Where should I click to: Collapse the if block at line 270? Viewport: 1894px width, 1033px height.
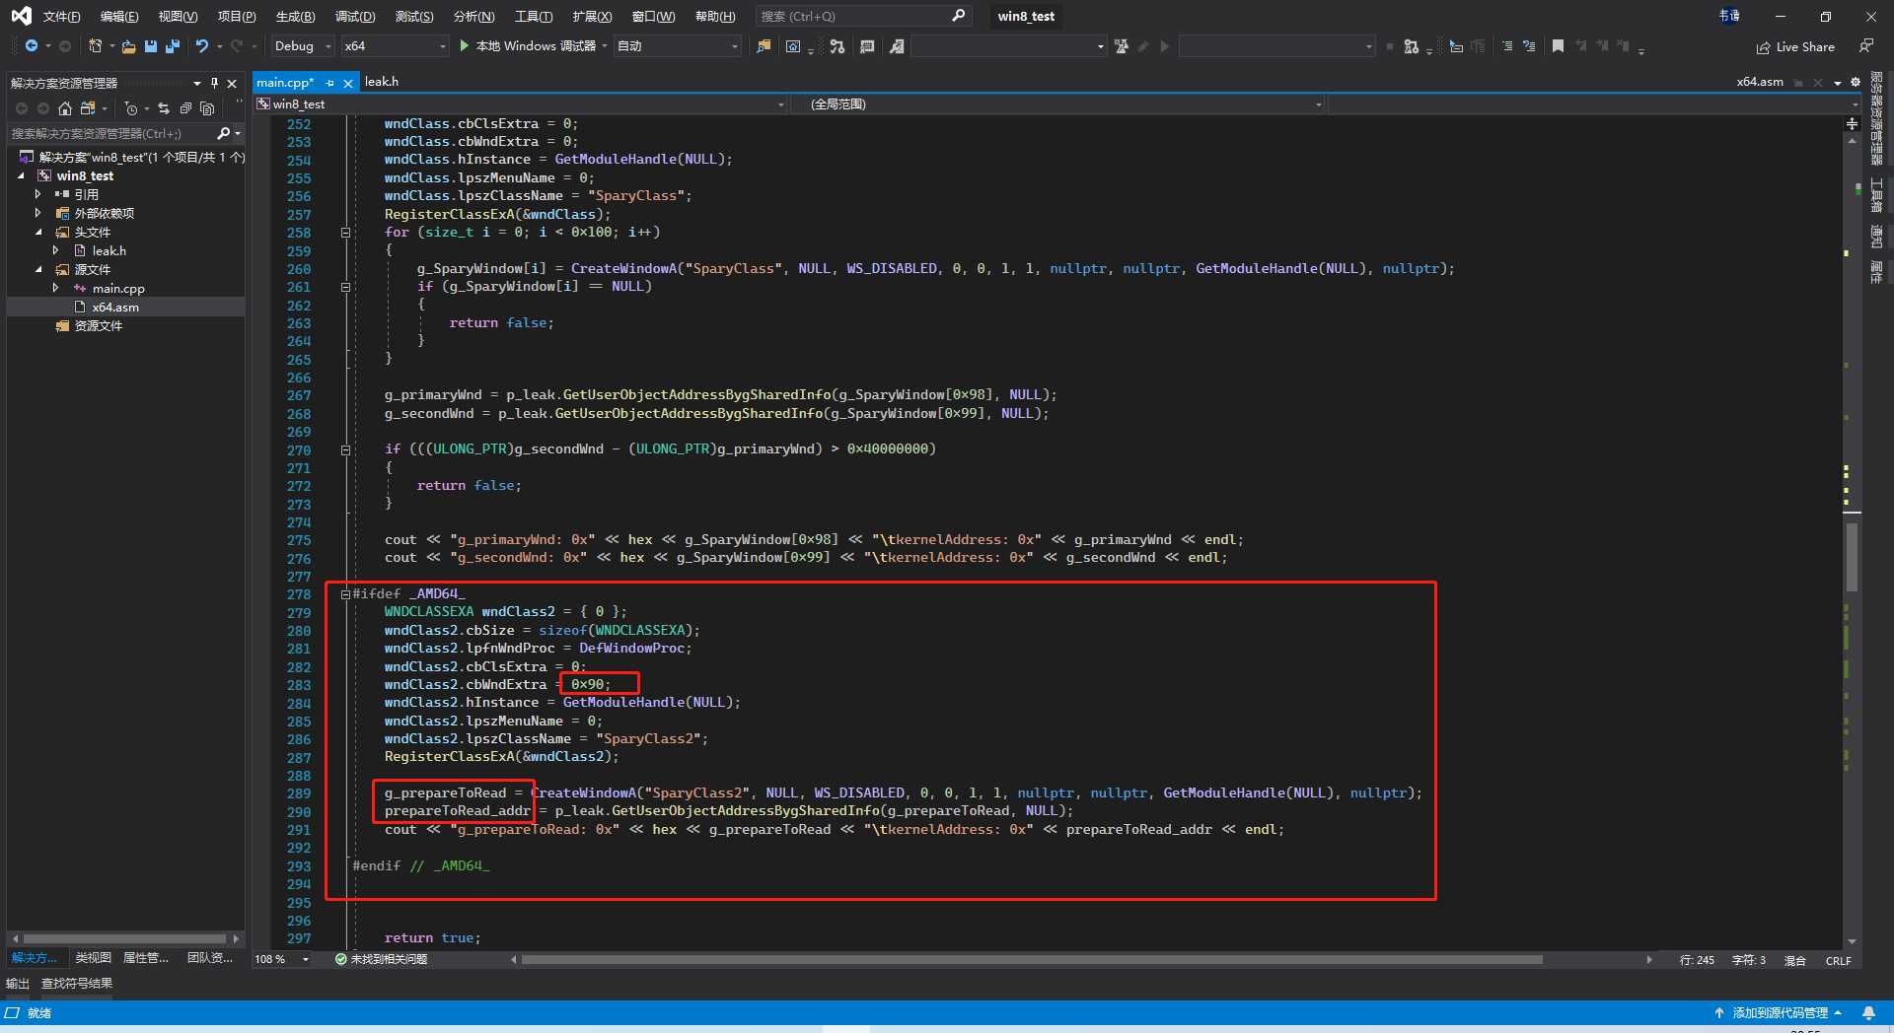pyautogui.click(x=345, y=449)
